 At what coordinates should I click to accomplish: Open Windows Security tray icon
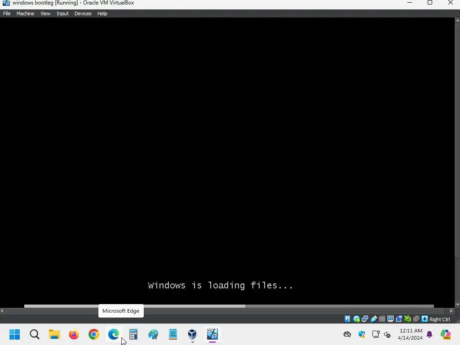(362, 334)
